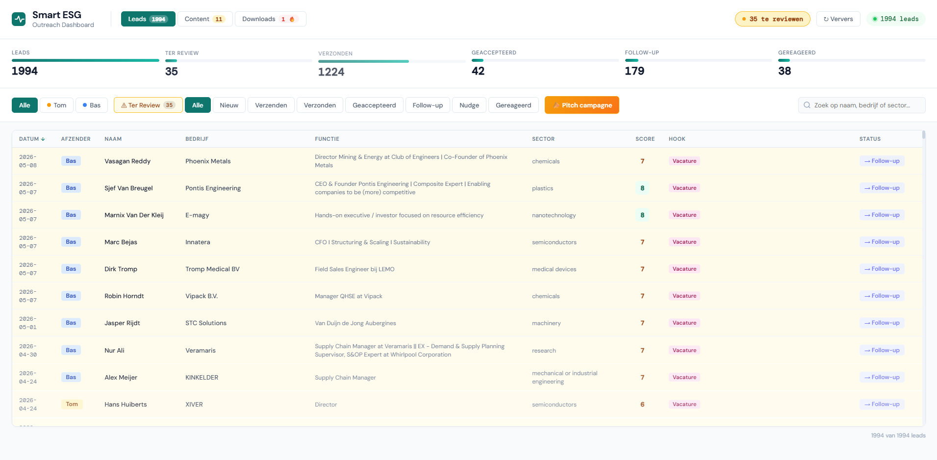Click the NAAM column header

[113, 139]
